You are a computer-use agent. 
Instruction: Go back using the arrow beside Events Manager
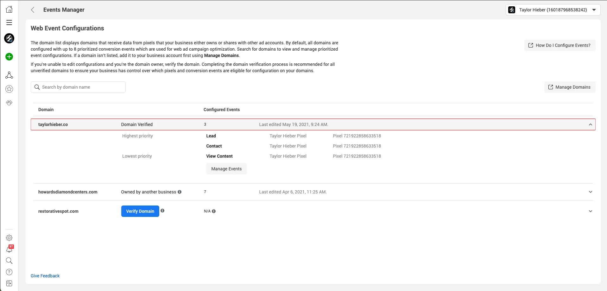pyautogui.click(x=33, y=10)
